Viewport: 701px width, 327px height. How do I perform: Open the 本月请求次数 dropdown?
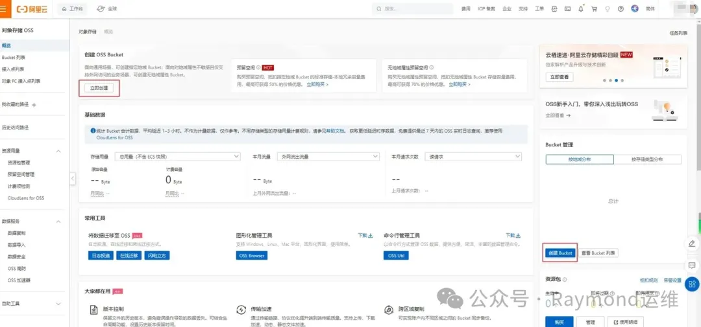(473, 157)
